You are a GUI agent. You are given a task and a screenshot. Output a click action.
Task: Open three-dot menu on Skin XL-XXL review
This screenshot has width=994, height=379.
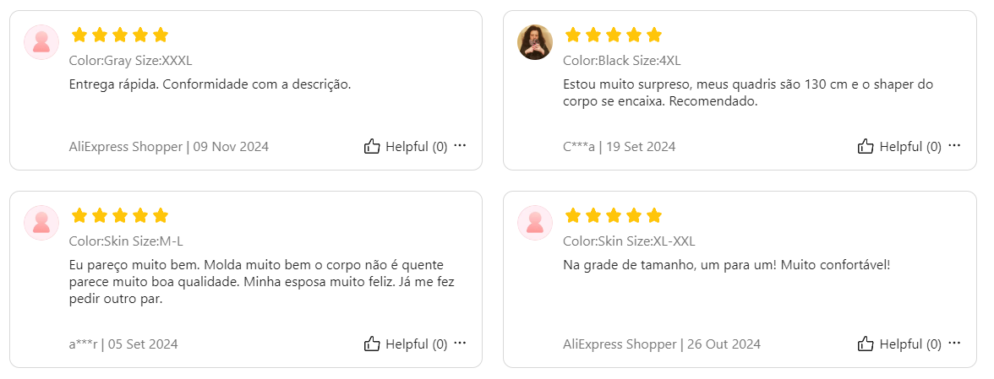[954, 344]
